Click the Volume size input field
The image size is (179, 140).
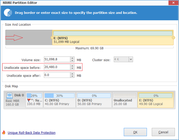tap(56, 60)
